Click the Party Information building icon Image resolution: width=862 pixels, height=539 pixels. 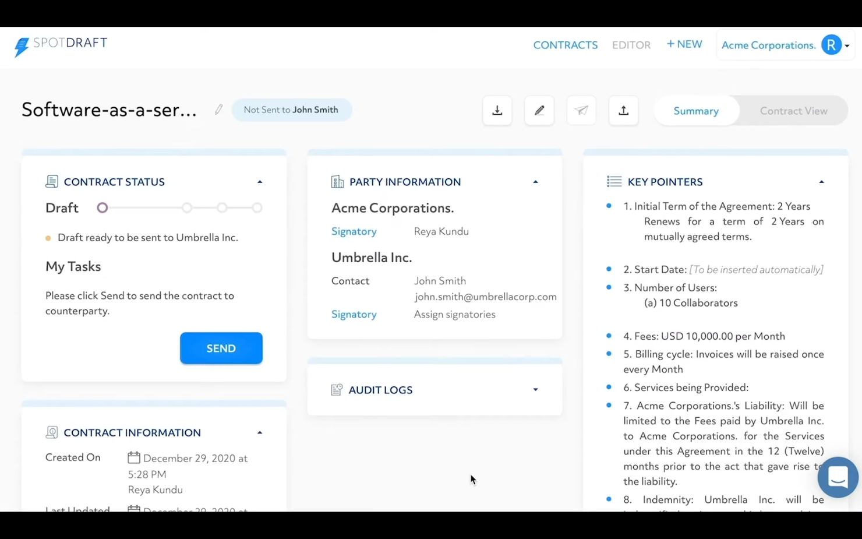[337, 182]
